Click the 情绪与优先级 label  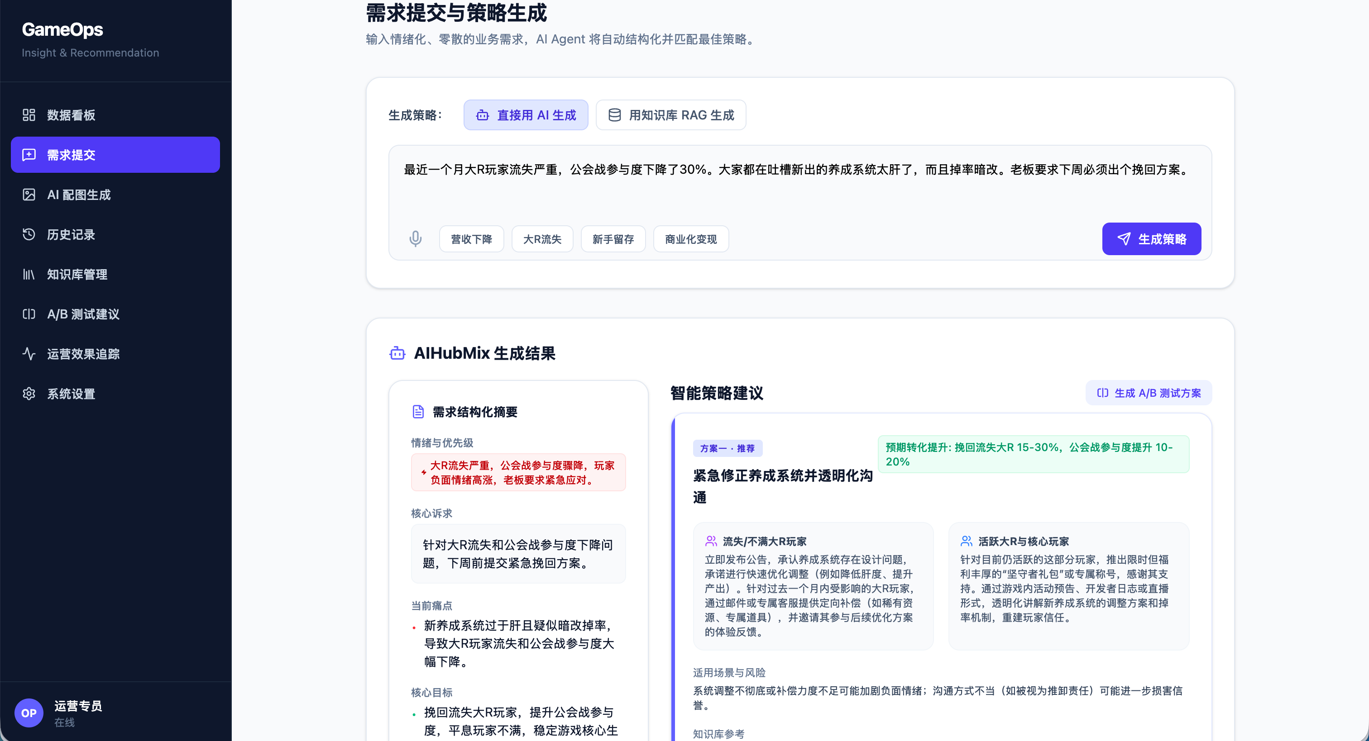tap(442, 442)
